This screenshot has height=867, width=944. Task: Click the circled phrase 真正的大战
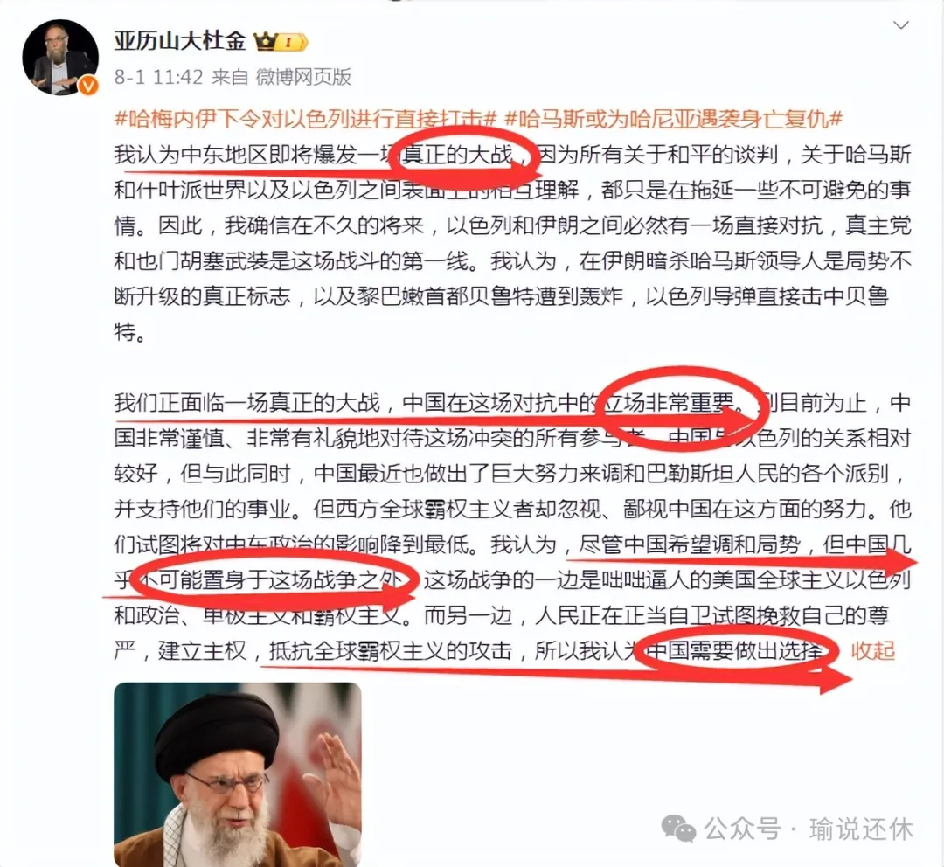point(457,155)
